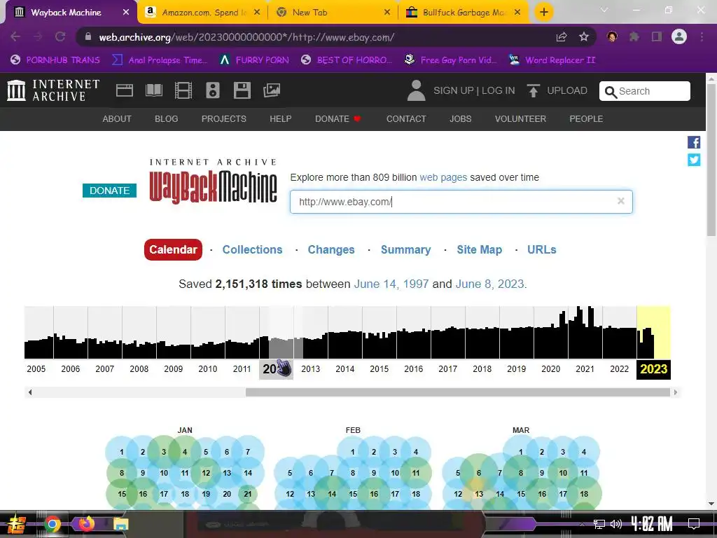
Task: Select year 2008 on the timeline
Action: click(139, 368)
